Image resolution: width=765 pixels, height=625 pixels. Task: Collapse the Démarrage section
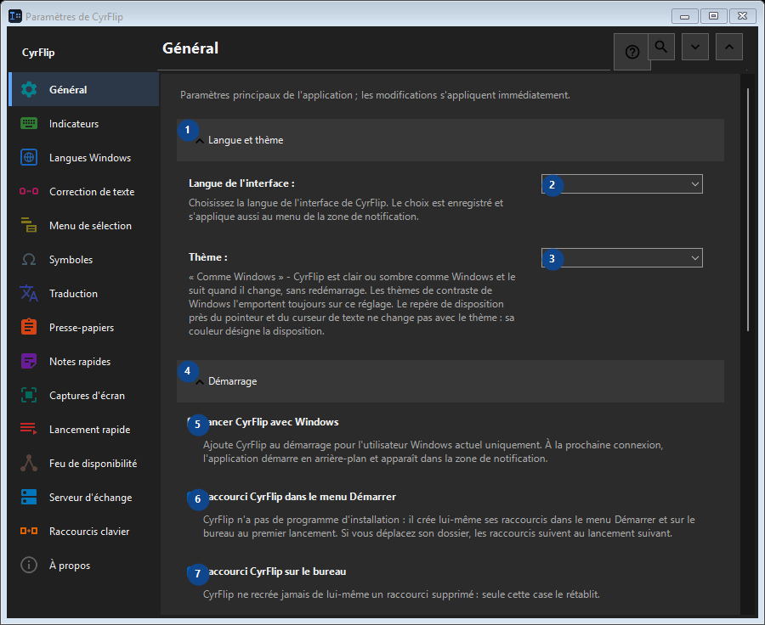(450, 381)
